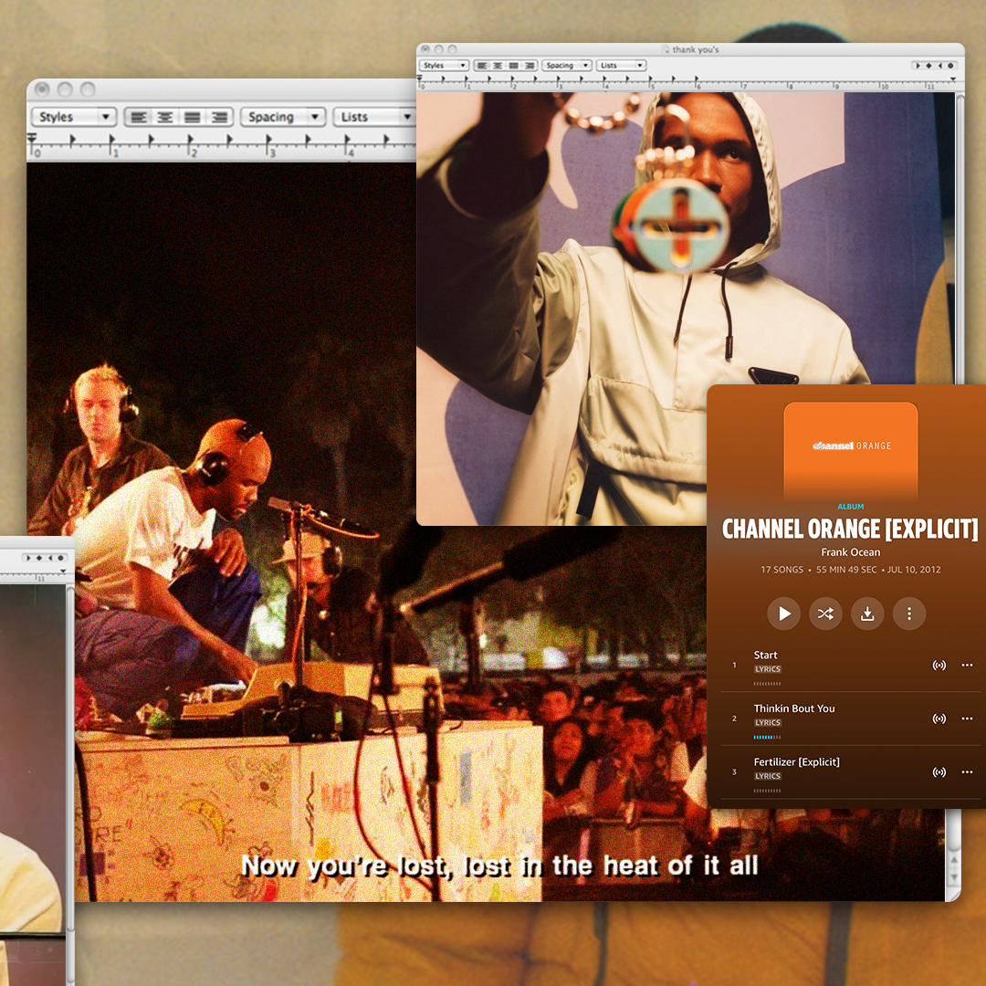Click the indent marker at ruler zero in large window
986x986 pixels.
coord(32,139)
